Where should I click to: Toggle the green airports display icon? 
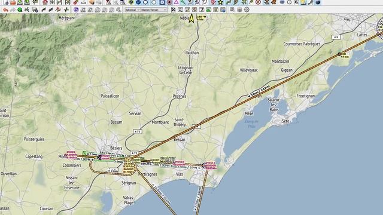point(131,2)
